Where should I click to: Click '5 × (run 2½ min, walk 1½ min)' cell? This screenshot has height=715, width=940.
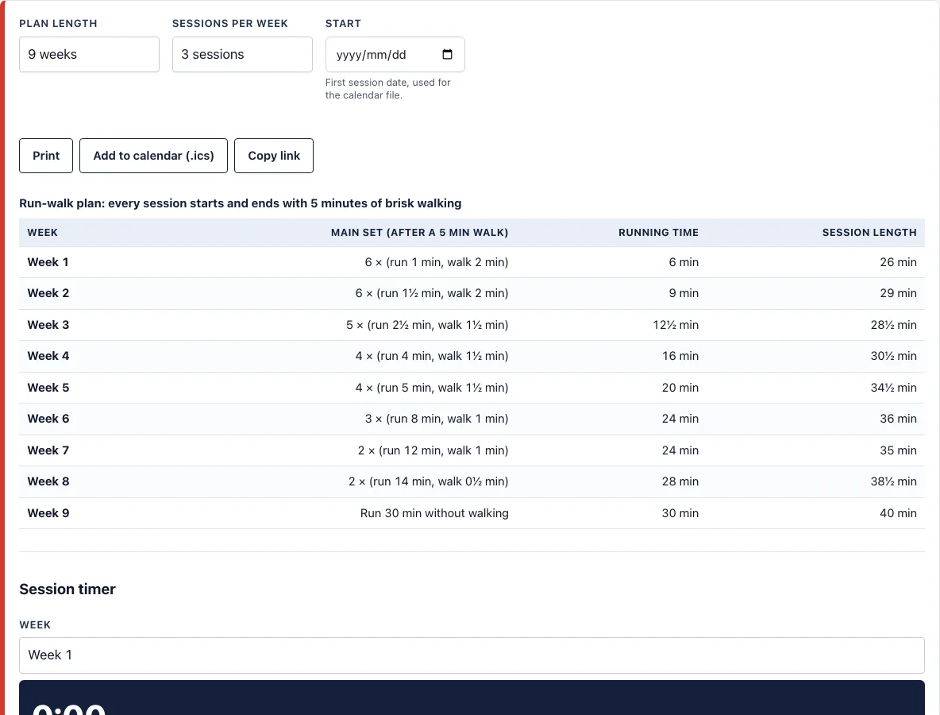tap(427, 325)
